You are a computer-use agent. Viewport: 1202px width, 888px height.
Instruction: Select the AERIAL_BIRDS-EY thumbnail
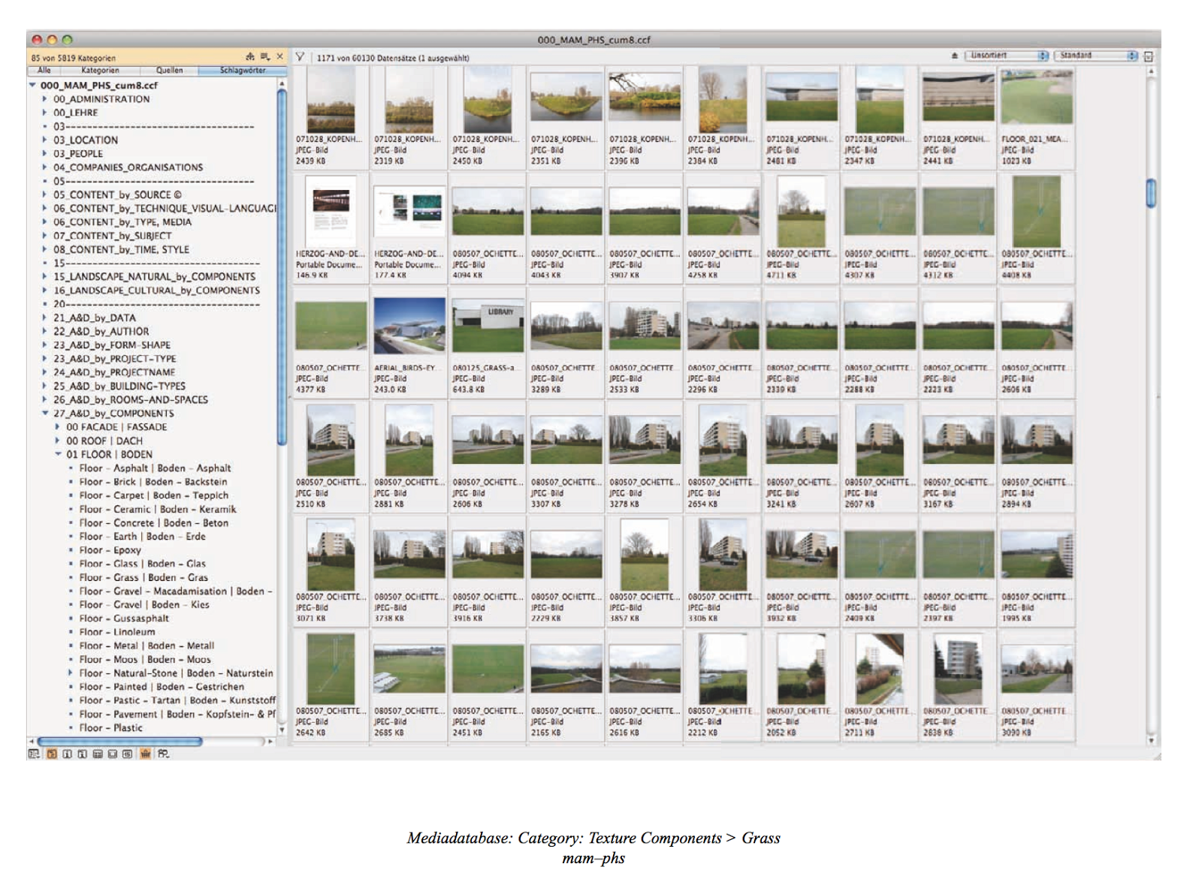409,327
